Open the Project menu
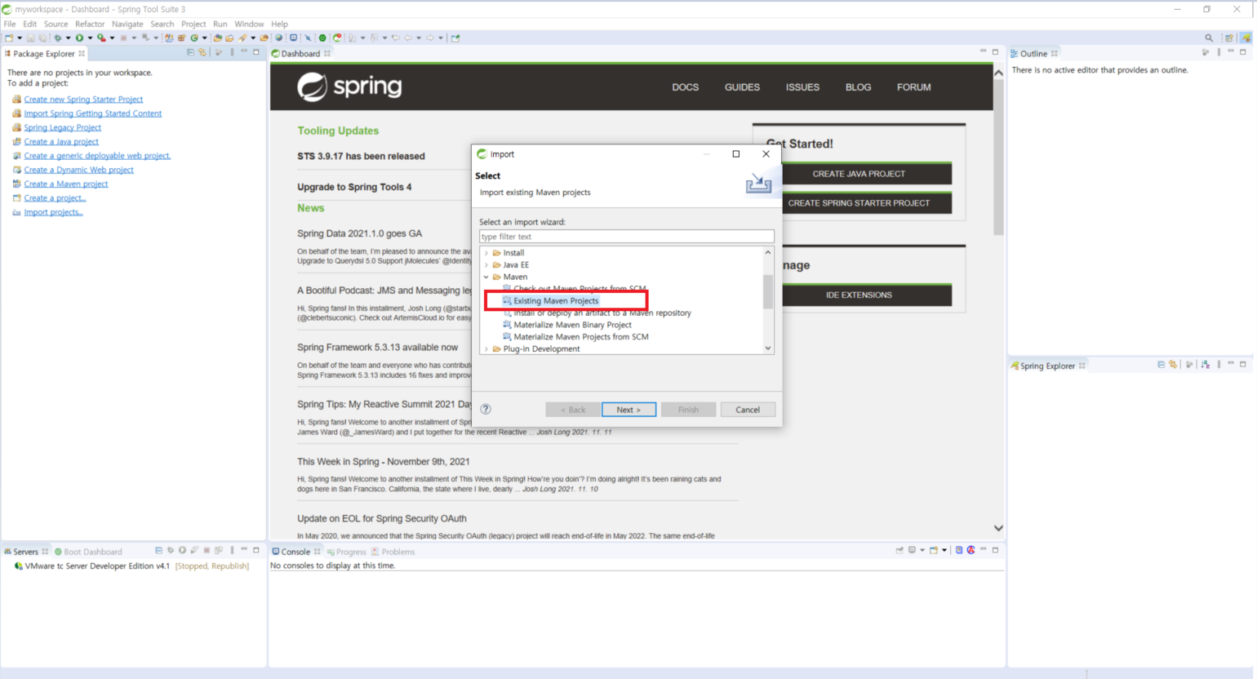 193,24
